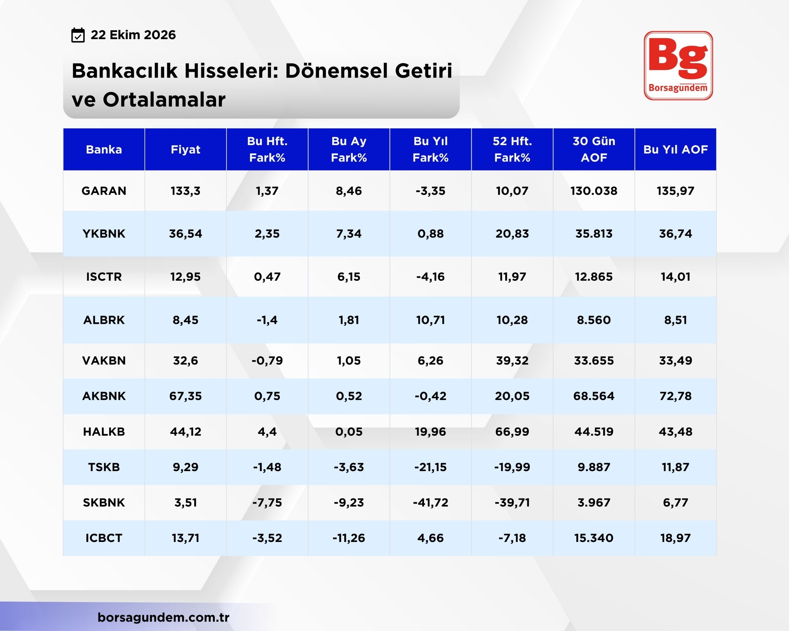Click the 30 Gün AOF column header
This screenshot has width=789, height=631.
[594, 149]
